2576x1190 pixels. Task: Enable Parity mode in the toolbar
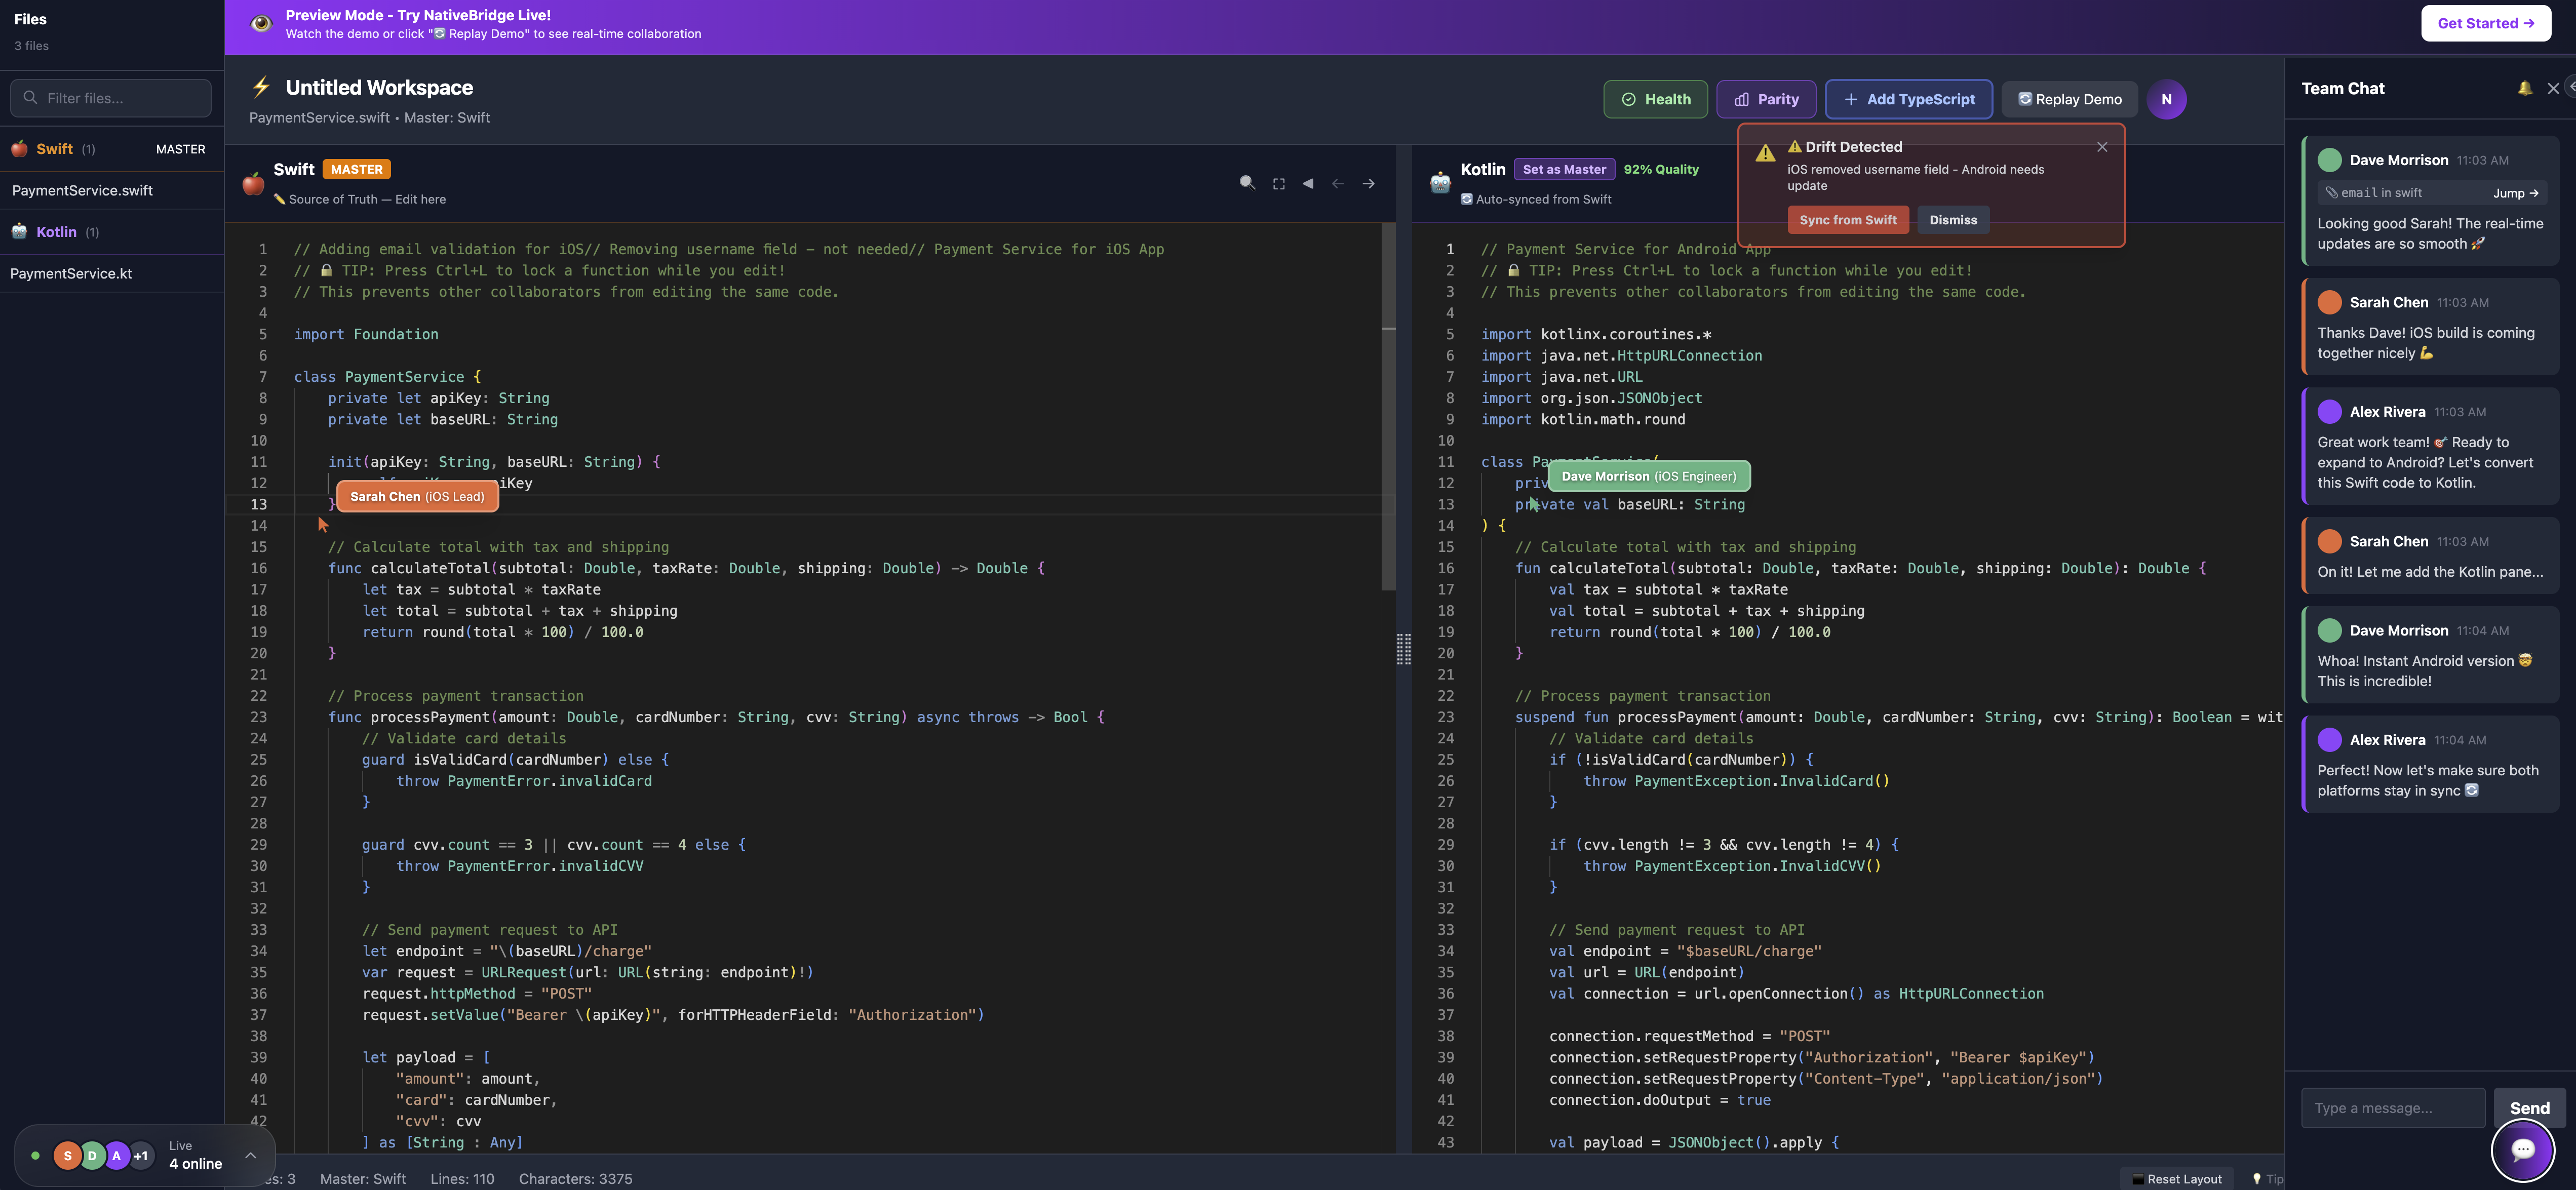click(x=1766, y=99)
